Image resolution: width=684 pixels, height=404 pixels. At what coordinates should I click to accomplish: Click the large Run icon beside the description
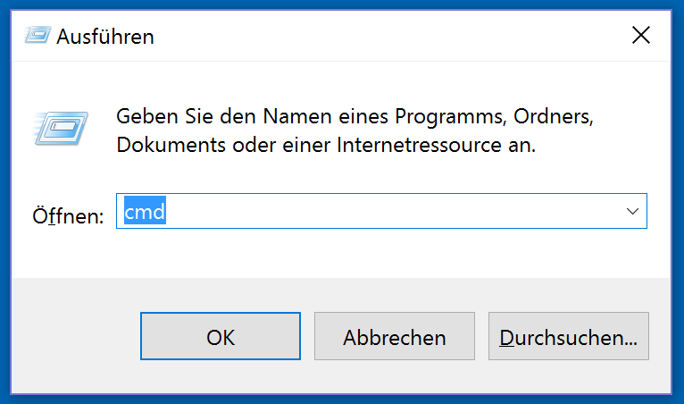60,127
